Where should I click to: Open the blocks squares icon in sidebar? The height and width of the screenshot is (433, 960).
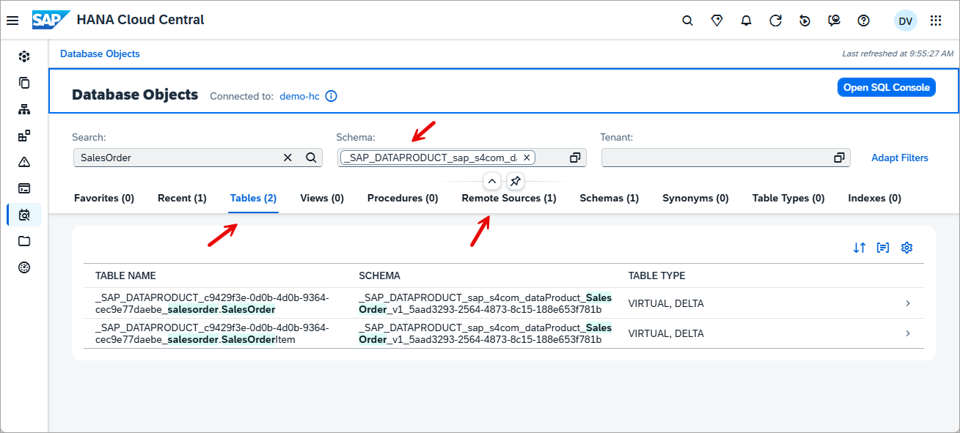pos(24,136)
